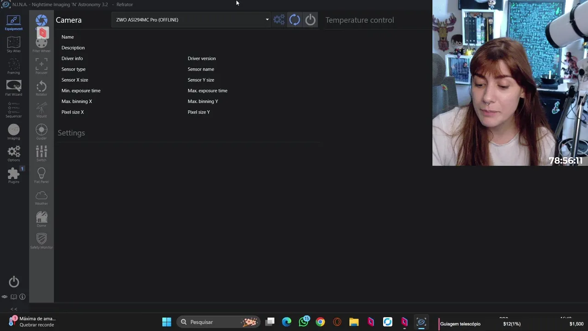Click the Max. exposure time label

point(208,91)
